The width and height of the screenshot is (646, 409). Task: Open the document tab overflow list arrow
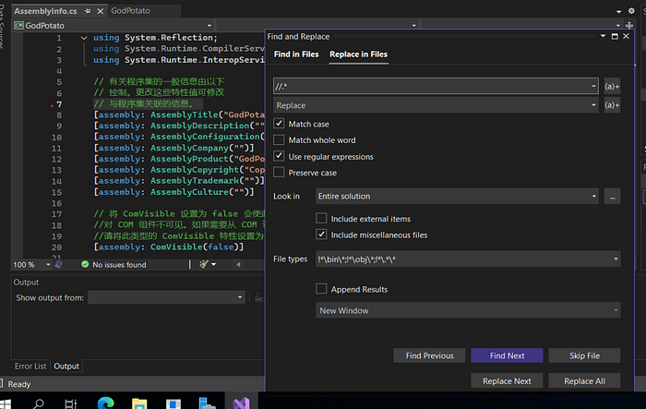[x=619, y=12]
